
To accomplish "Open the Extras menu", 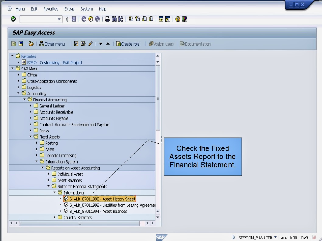I will tap(69, 9).
